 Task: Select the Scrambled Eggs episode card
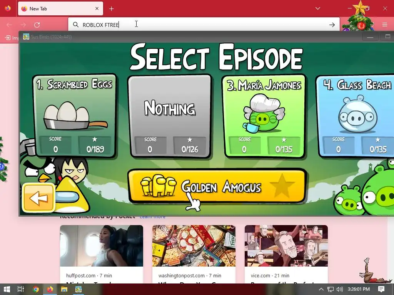tap(74, 116)
